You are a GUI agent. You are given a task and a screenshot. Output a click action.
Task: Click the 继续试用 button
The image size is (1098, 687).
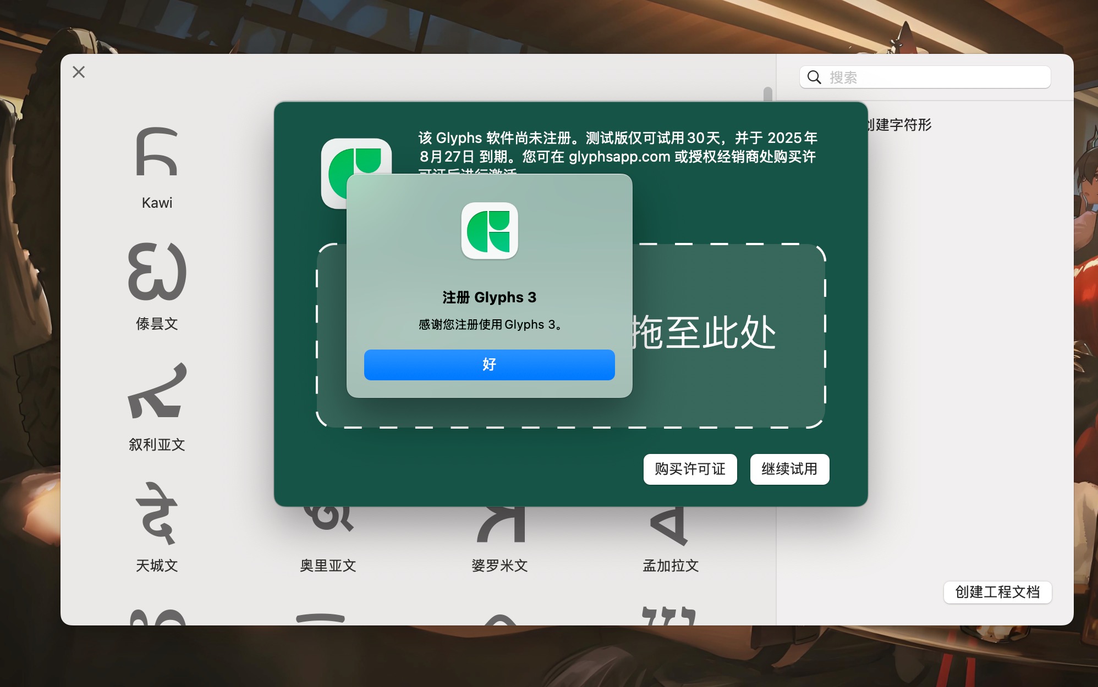tap(789, 469)
